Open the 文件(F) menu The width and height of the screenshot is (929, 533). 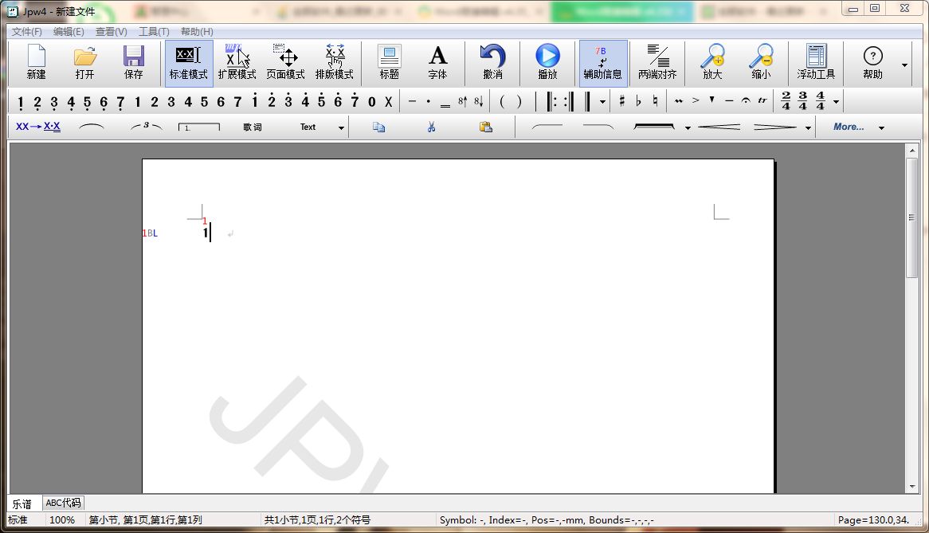coord(26,31)
